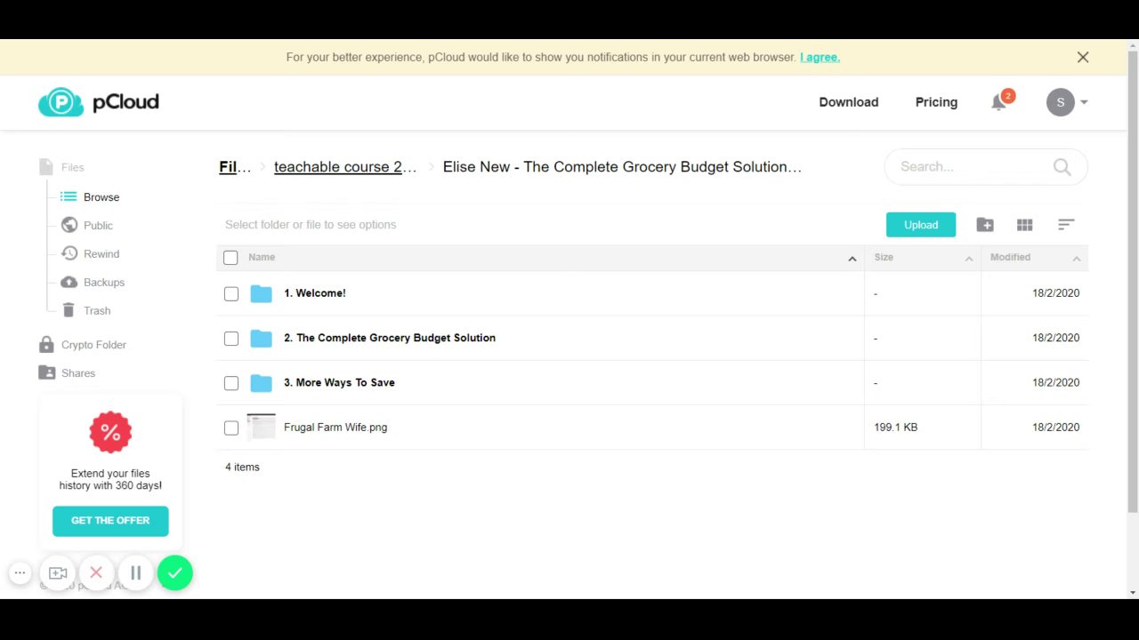Click the Upload button

coord(921,225)
